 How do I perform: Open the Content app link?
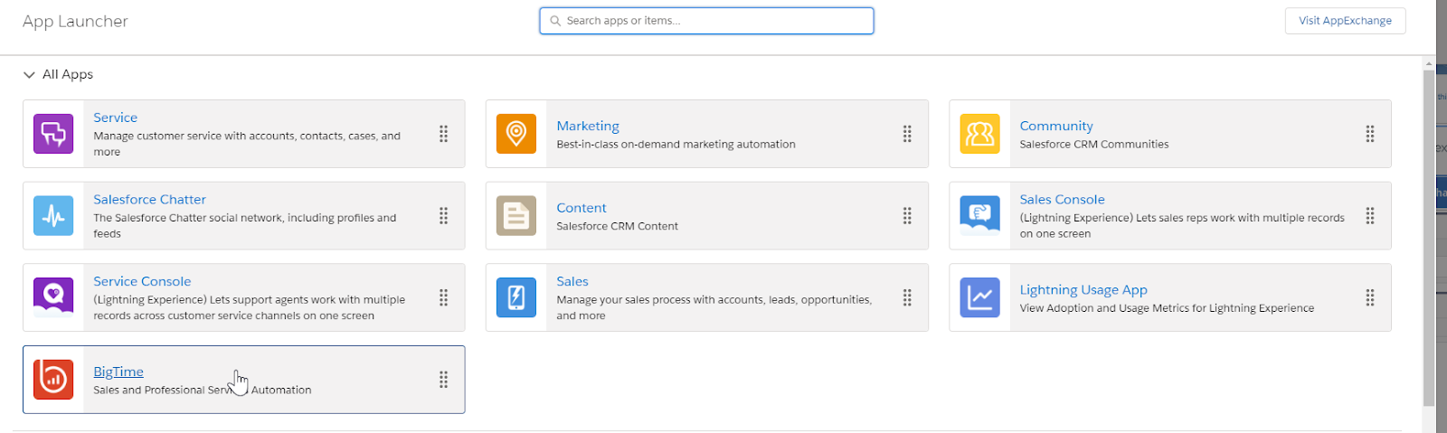[582, 208]
